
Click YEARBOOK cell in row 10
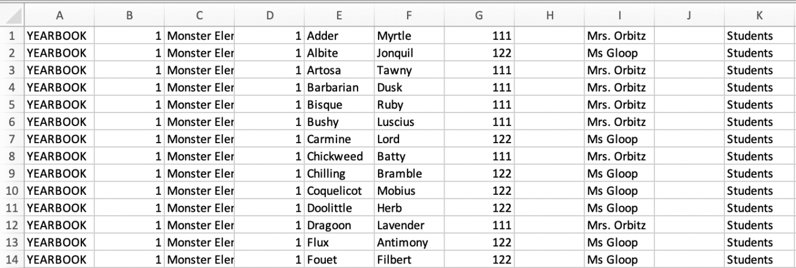pyautogui.click(x=59, y=191)
